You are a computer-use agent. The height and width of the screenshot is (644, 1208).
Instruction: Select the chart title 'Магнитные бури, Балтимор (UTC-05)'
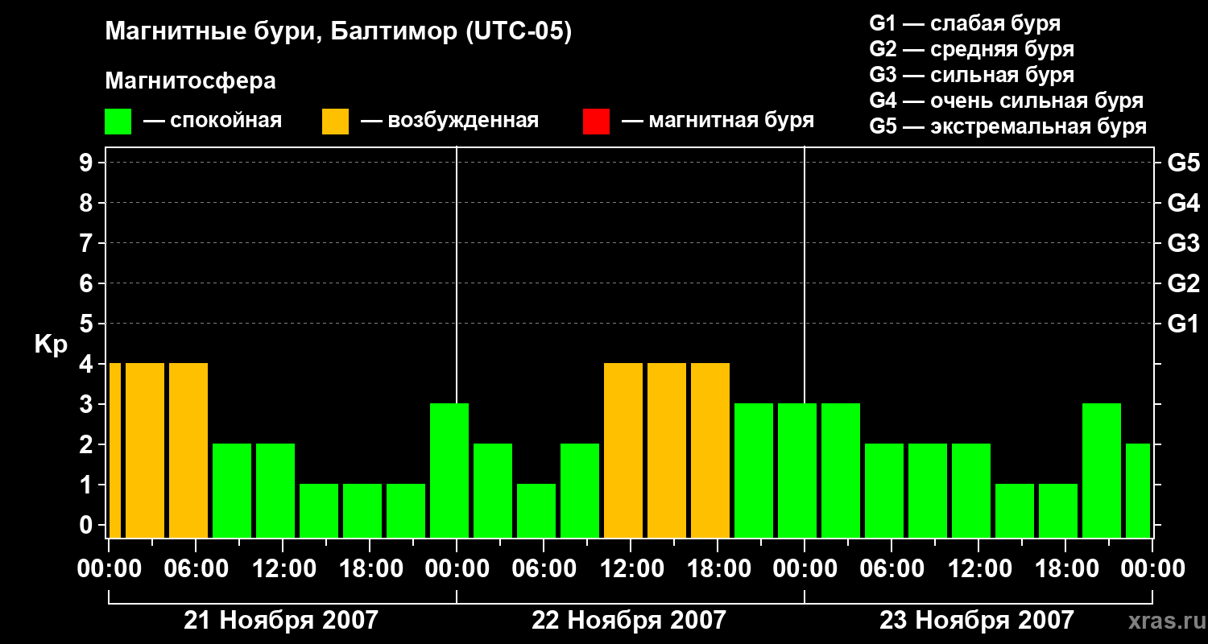(338, 32)
